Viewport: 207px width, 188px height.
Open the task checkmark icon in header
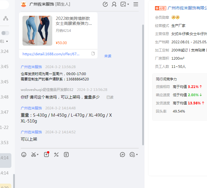[x=123, y=4]
